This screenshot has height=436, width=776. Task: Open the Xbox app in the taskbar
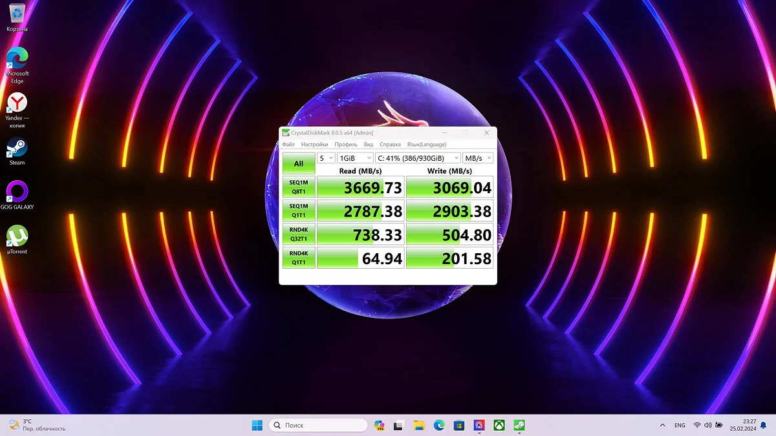pyautogui.click(x=499, y=425)
